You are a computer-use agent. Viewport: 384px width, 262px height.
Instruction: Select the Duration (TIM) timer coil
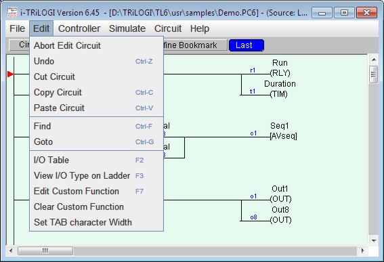tap(280, 89)
